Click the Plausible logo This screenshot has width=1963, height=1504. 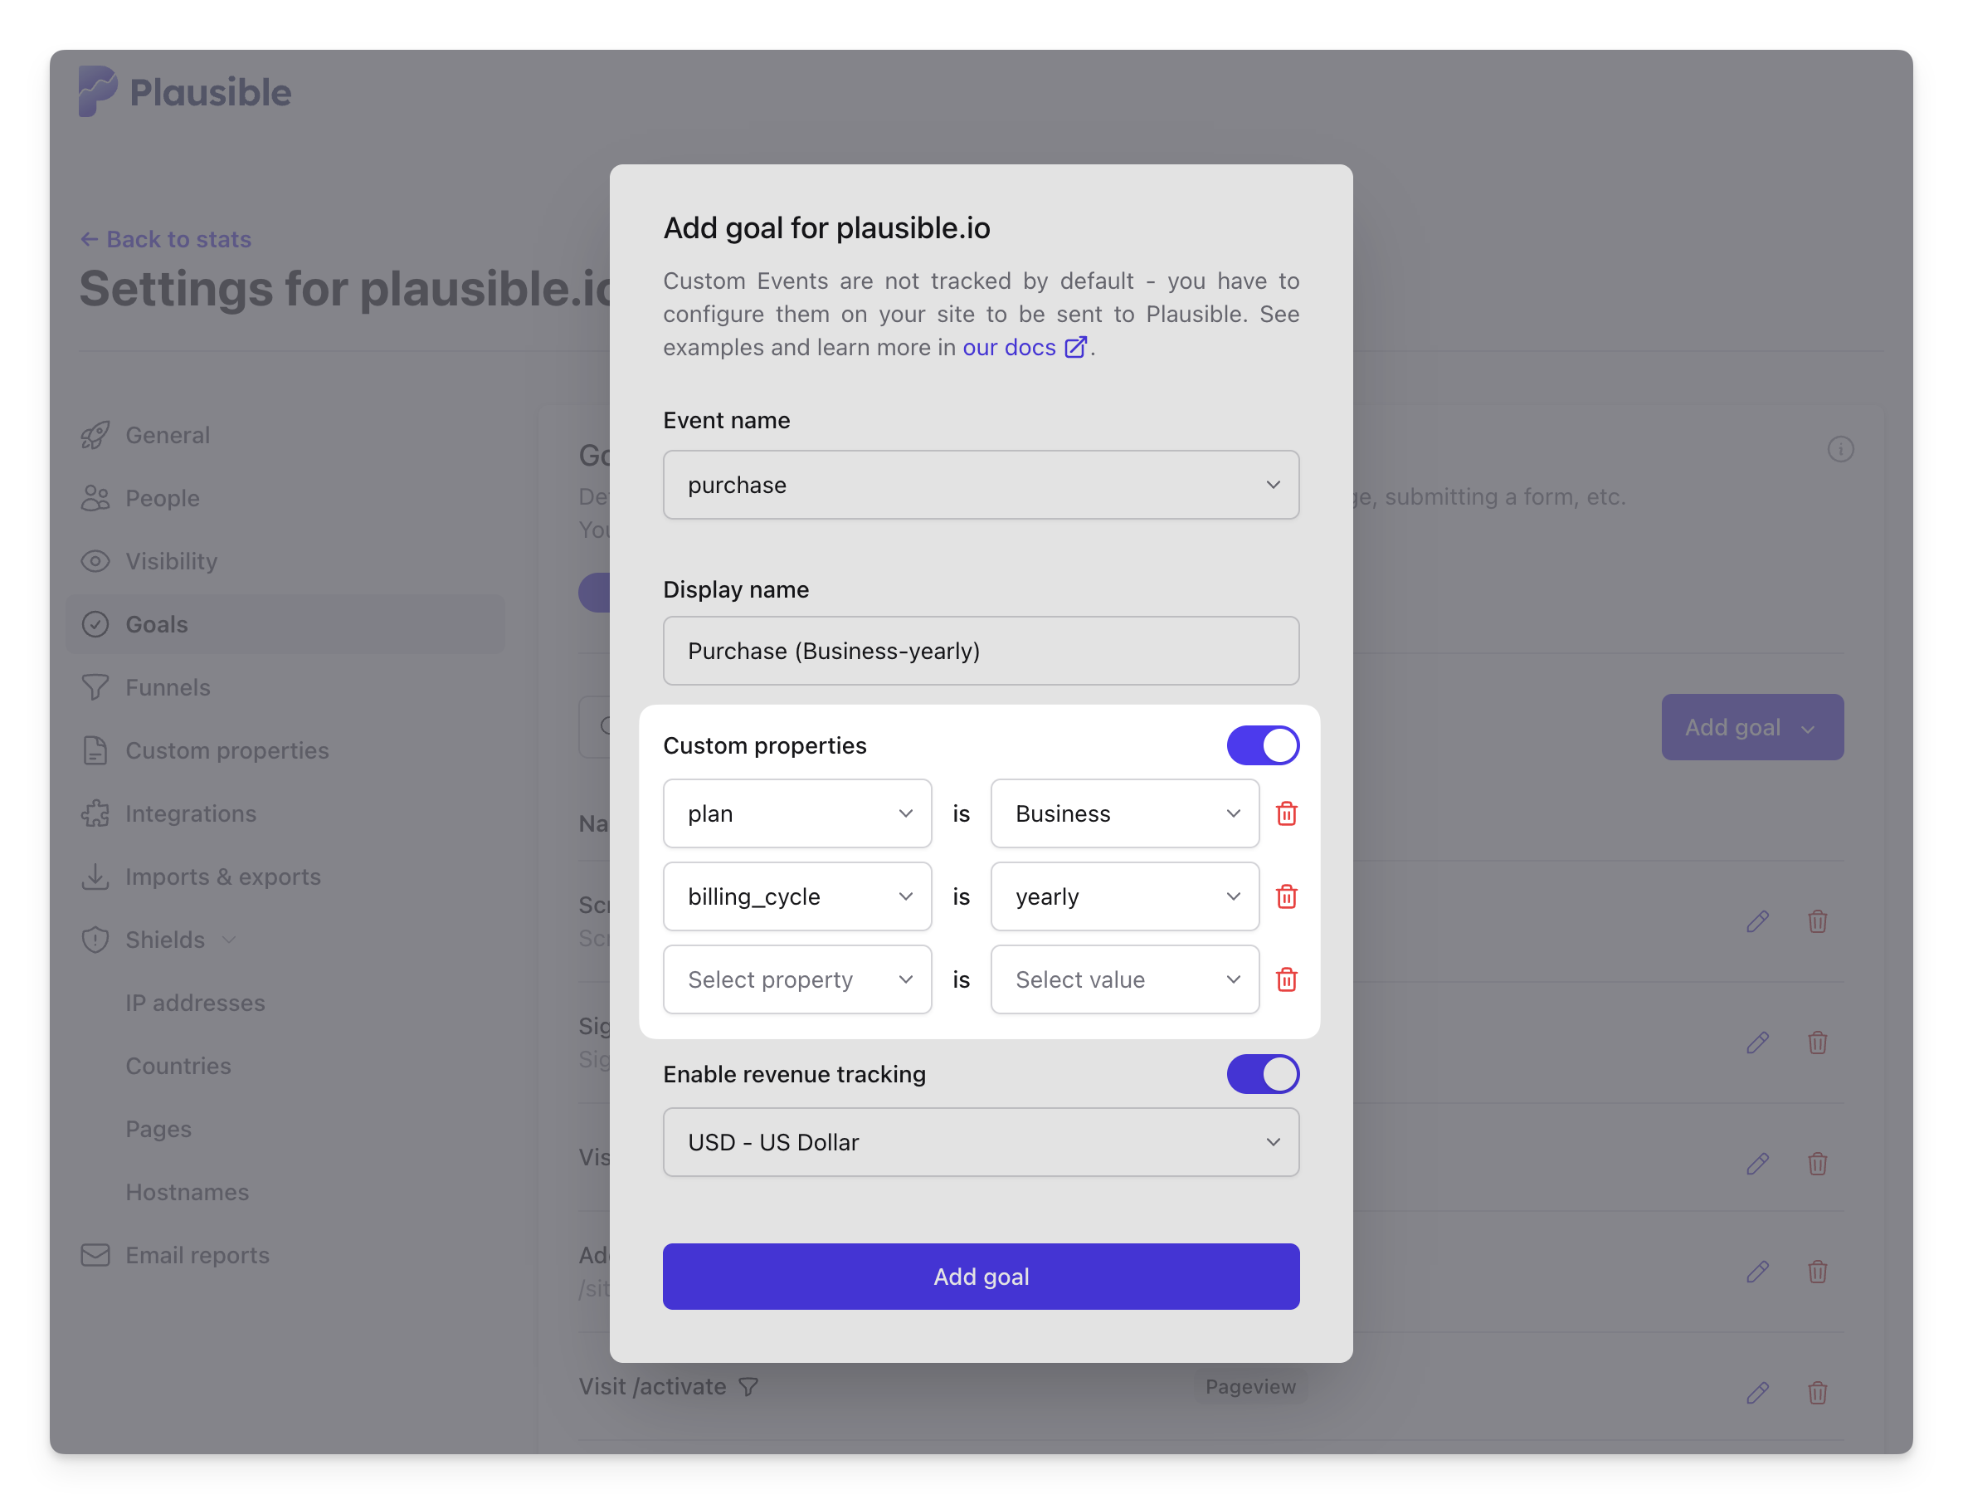pyautogui.click(x=184, y=91)
